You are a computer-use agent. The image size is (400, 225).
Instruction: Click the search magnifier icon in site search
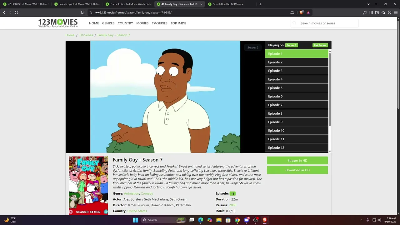(295, 23)
